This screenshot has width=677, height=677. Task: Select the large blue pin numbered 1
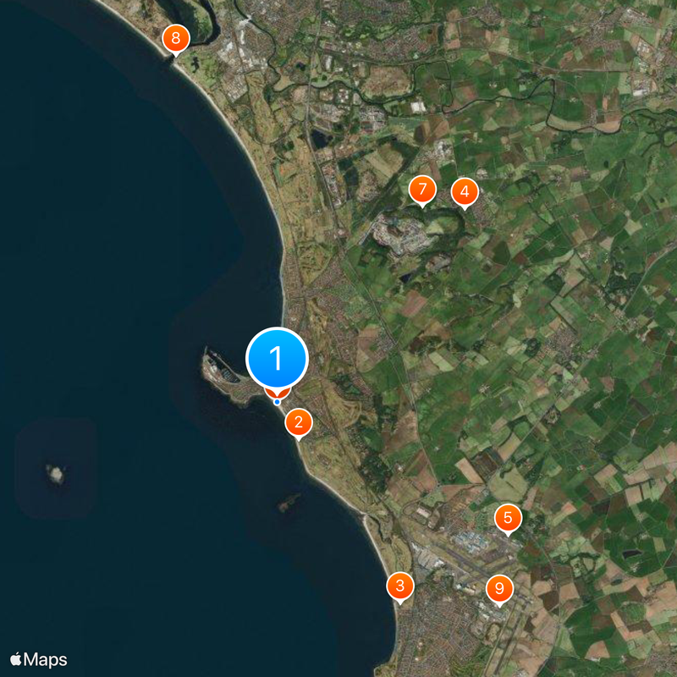tap(277, 358)
